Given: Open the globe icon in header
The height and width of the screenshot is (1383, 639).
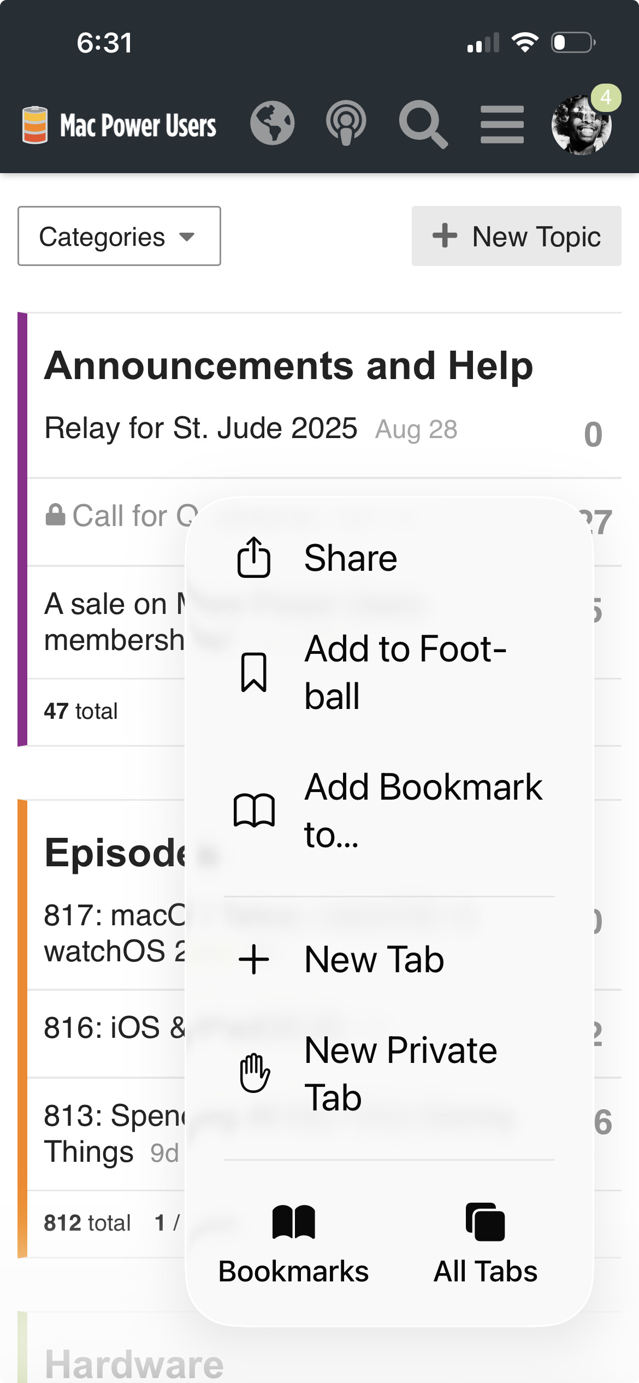Looking at the screenshot, I should [272, 123].
